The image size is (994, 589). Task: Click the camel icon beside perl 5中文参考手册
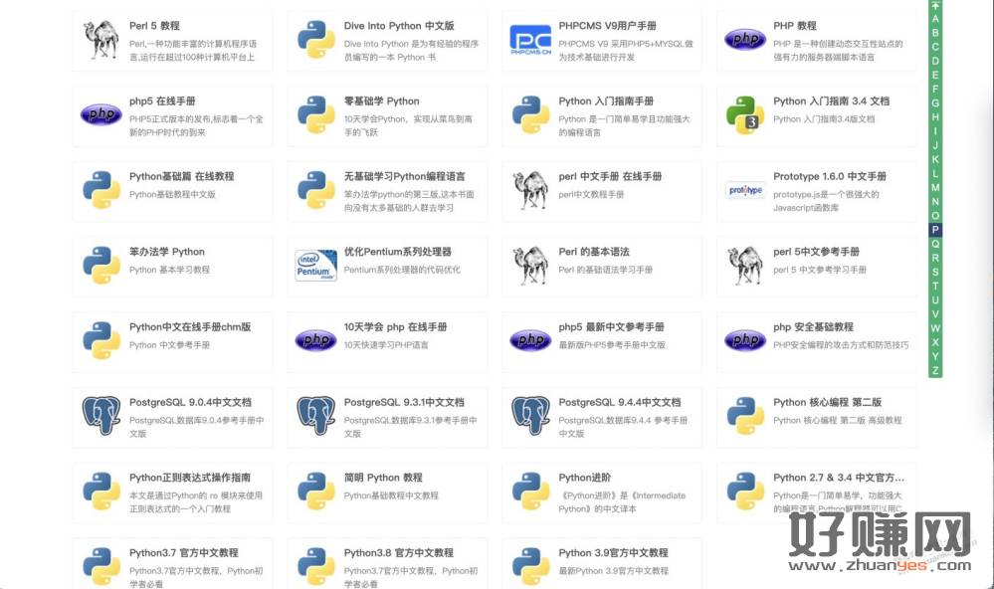pyautogui.click(x=745, y=265)
